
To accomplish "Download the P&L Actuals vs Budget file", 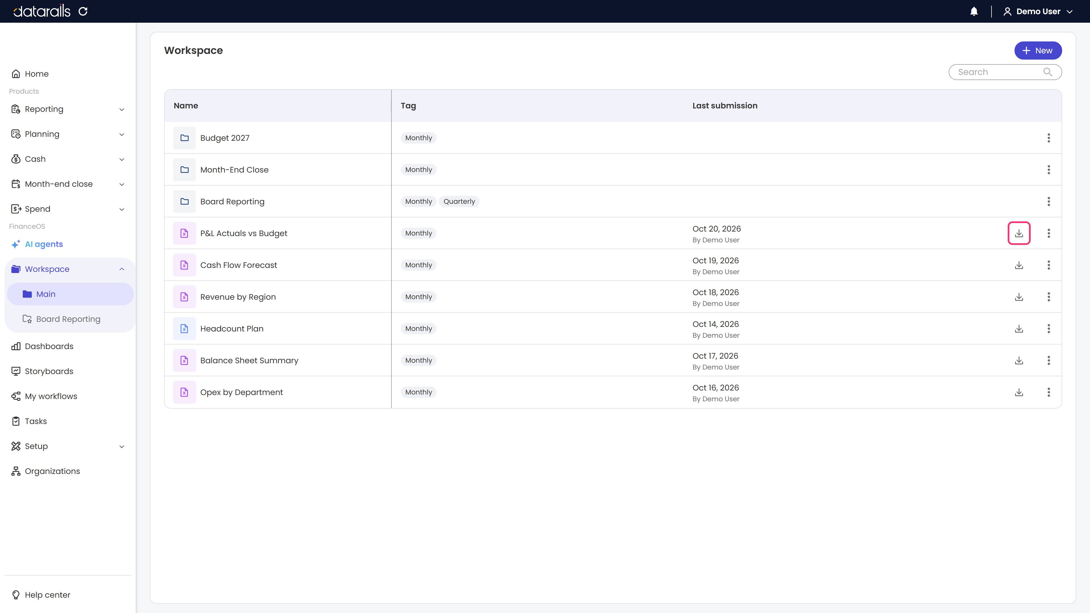I will 1019,233.
